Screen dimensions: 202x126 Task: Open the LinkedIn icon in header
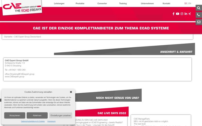[x=186, y=14]
